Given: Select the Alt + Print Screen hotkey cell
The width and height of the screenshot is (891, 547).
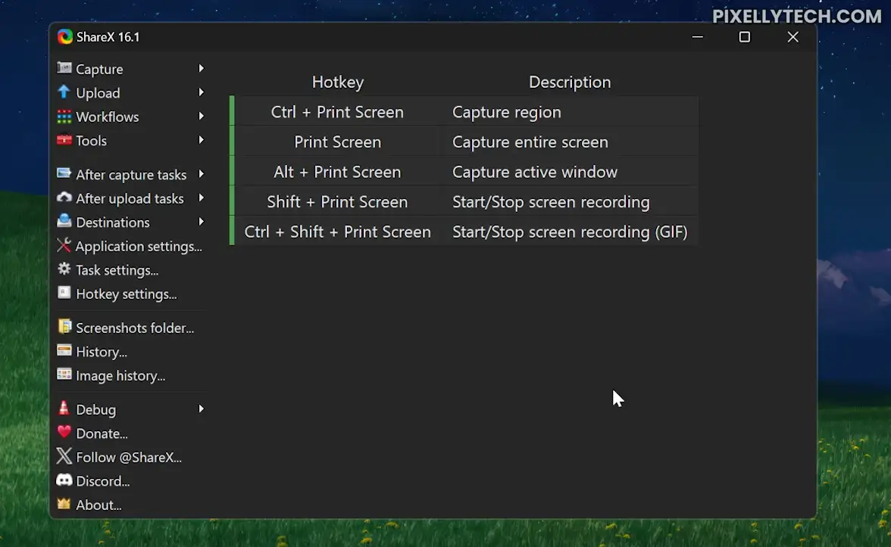Looking at the screenshot, I should (x=338, y=171).
